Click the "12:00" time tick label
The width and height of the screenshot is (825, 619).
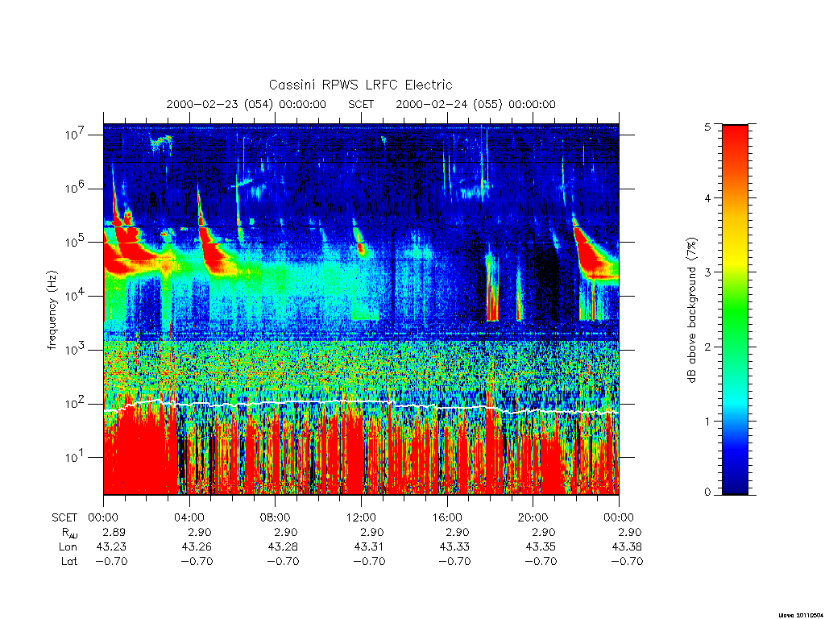click(x=361, y=517)
